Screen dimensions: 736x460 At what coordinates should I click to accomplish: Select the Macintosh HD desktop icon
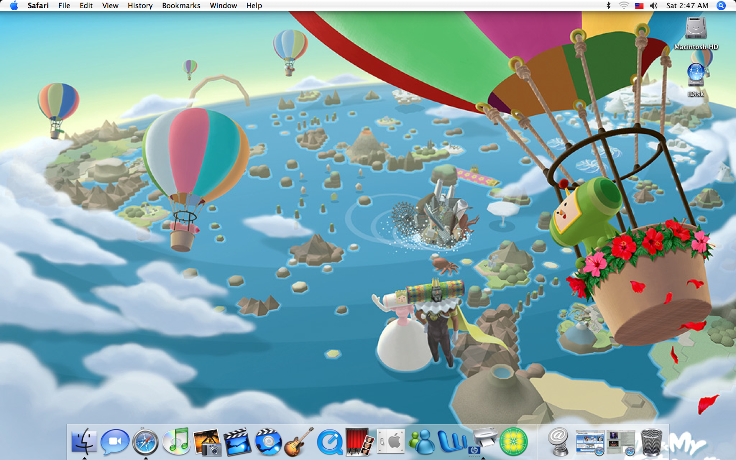point(696,33)
